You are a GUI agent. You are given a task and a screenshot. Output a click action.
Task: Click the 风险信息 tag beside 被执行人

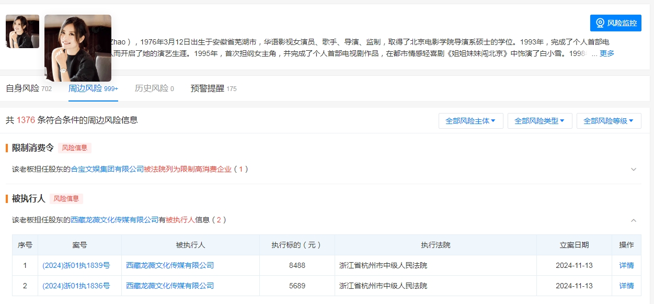coord(66,199)
